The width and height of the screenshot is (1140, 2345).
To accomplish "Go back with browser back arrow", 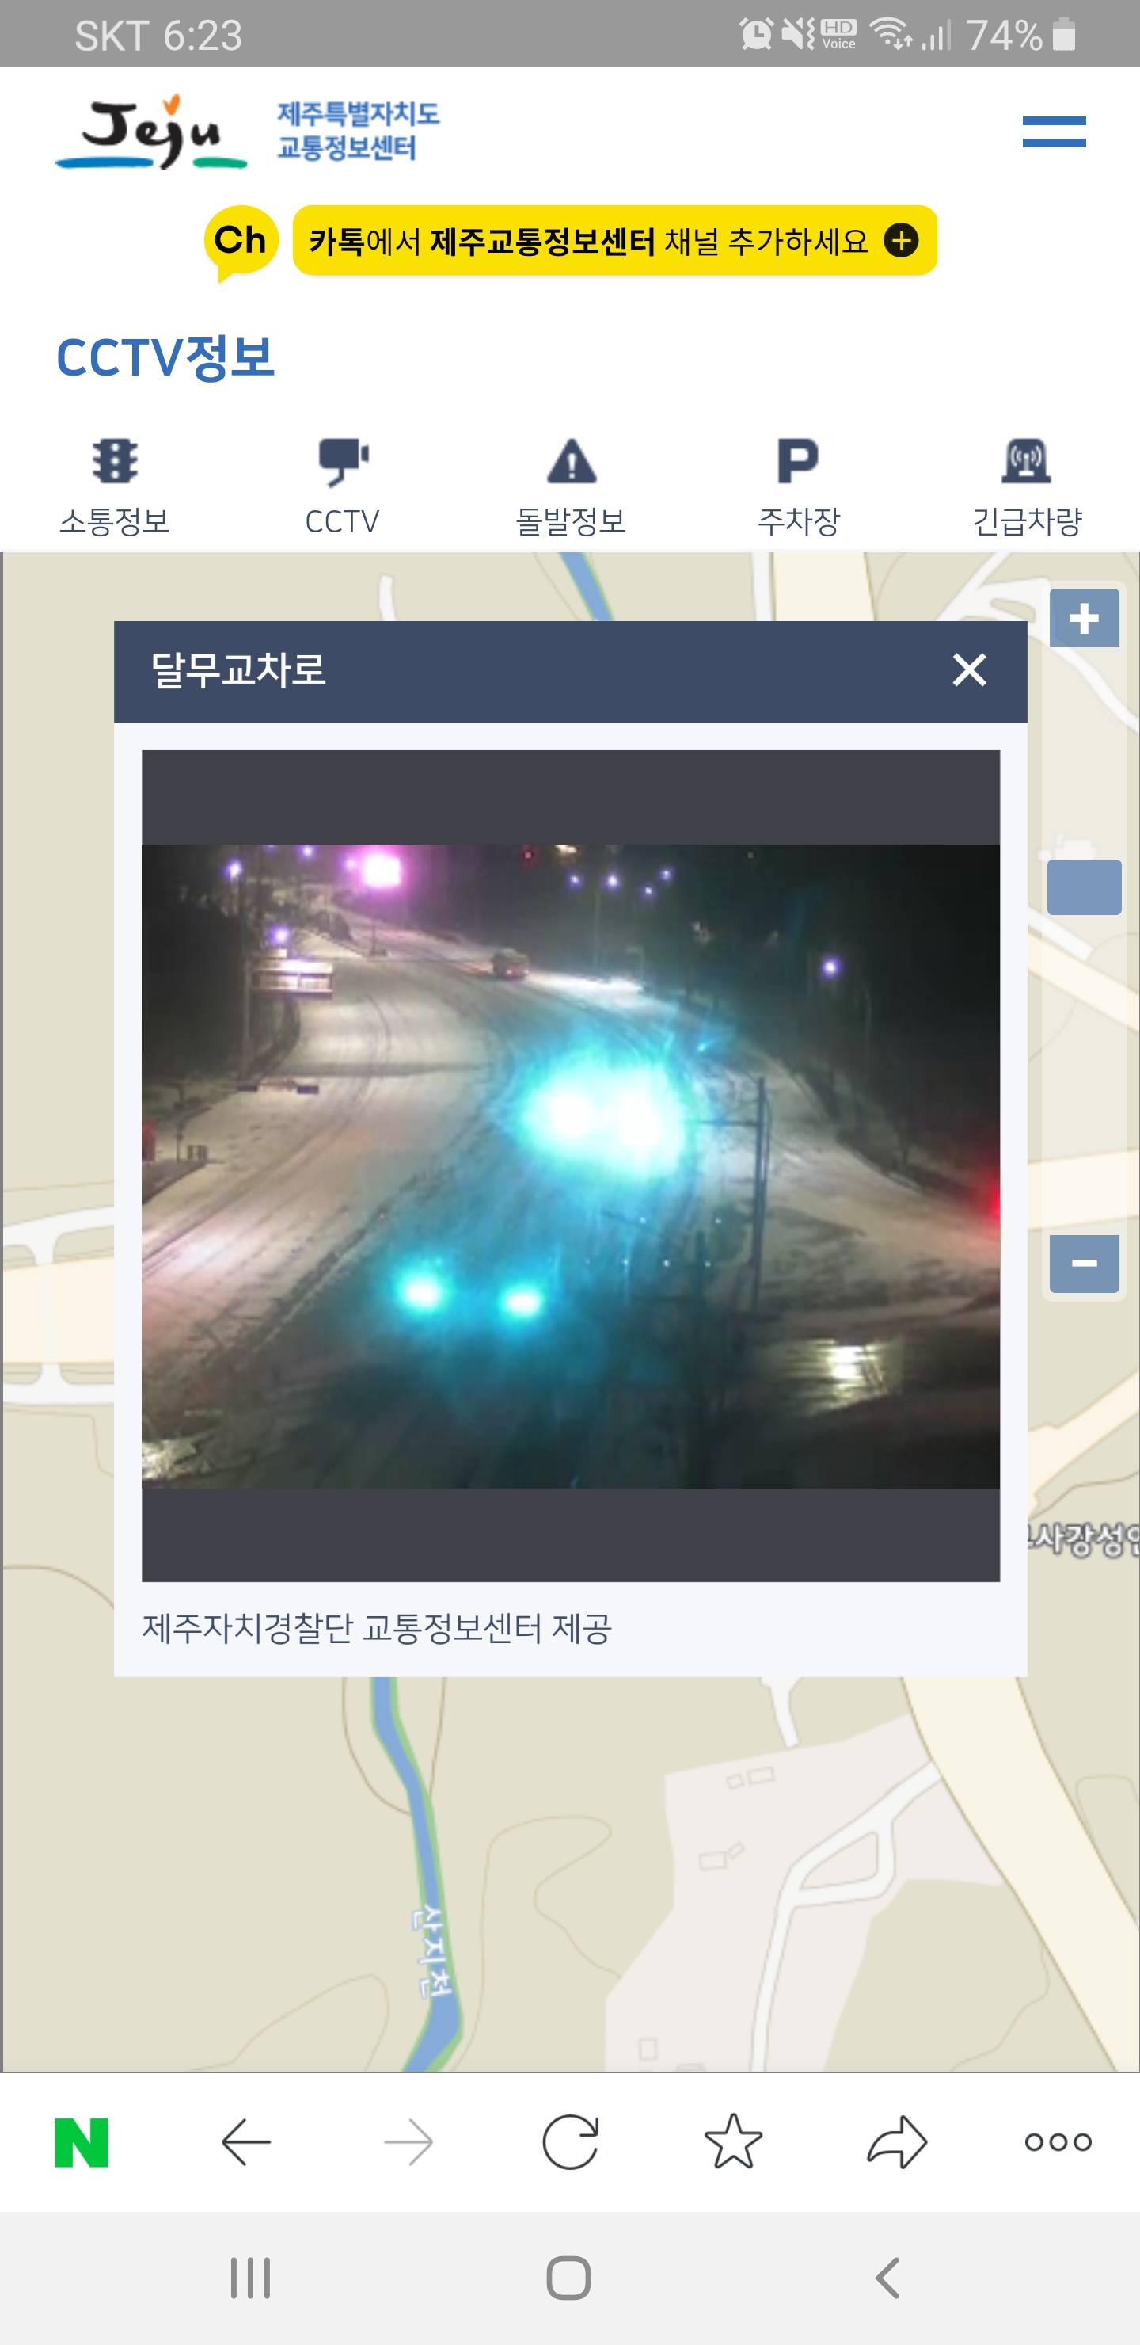I will pos(246,2142).
